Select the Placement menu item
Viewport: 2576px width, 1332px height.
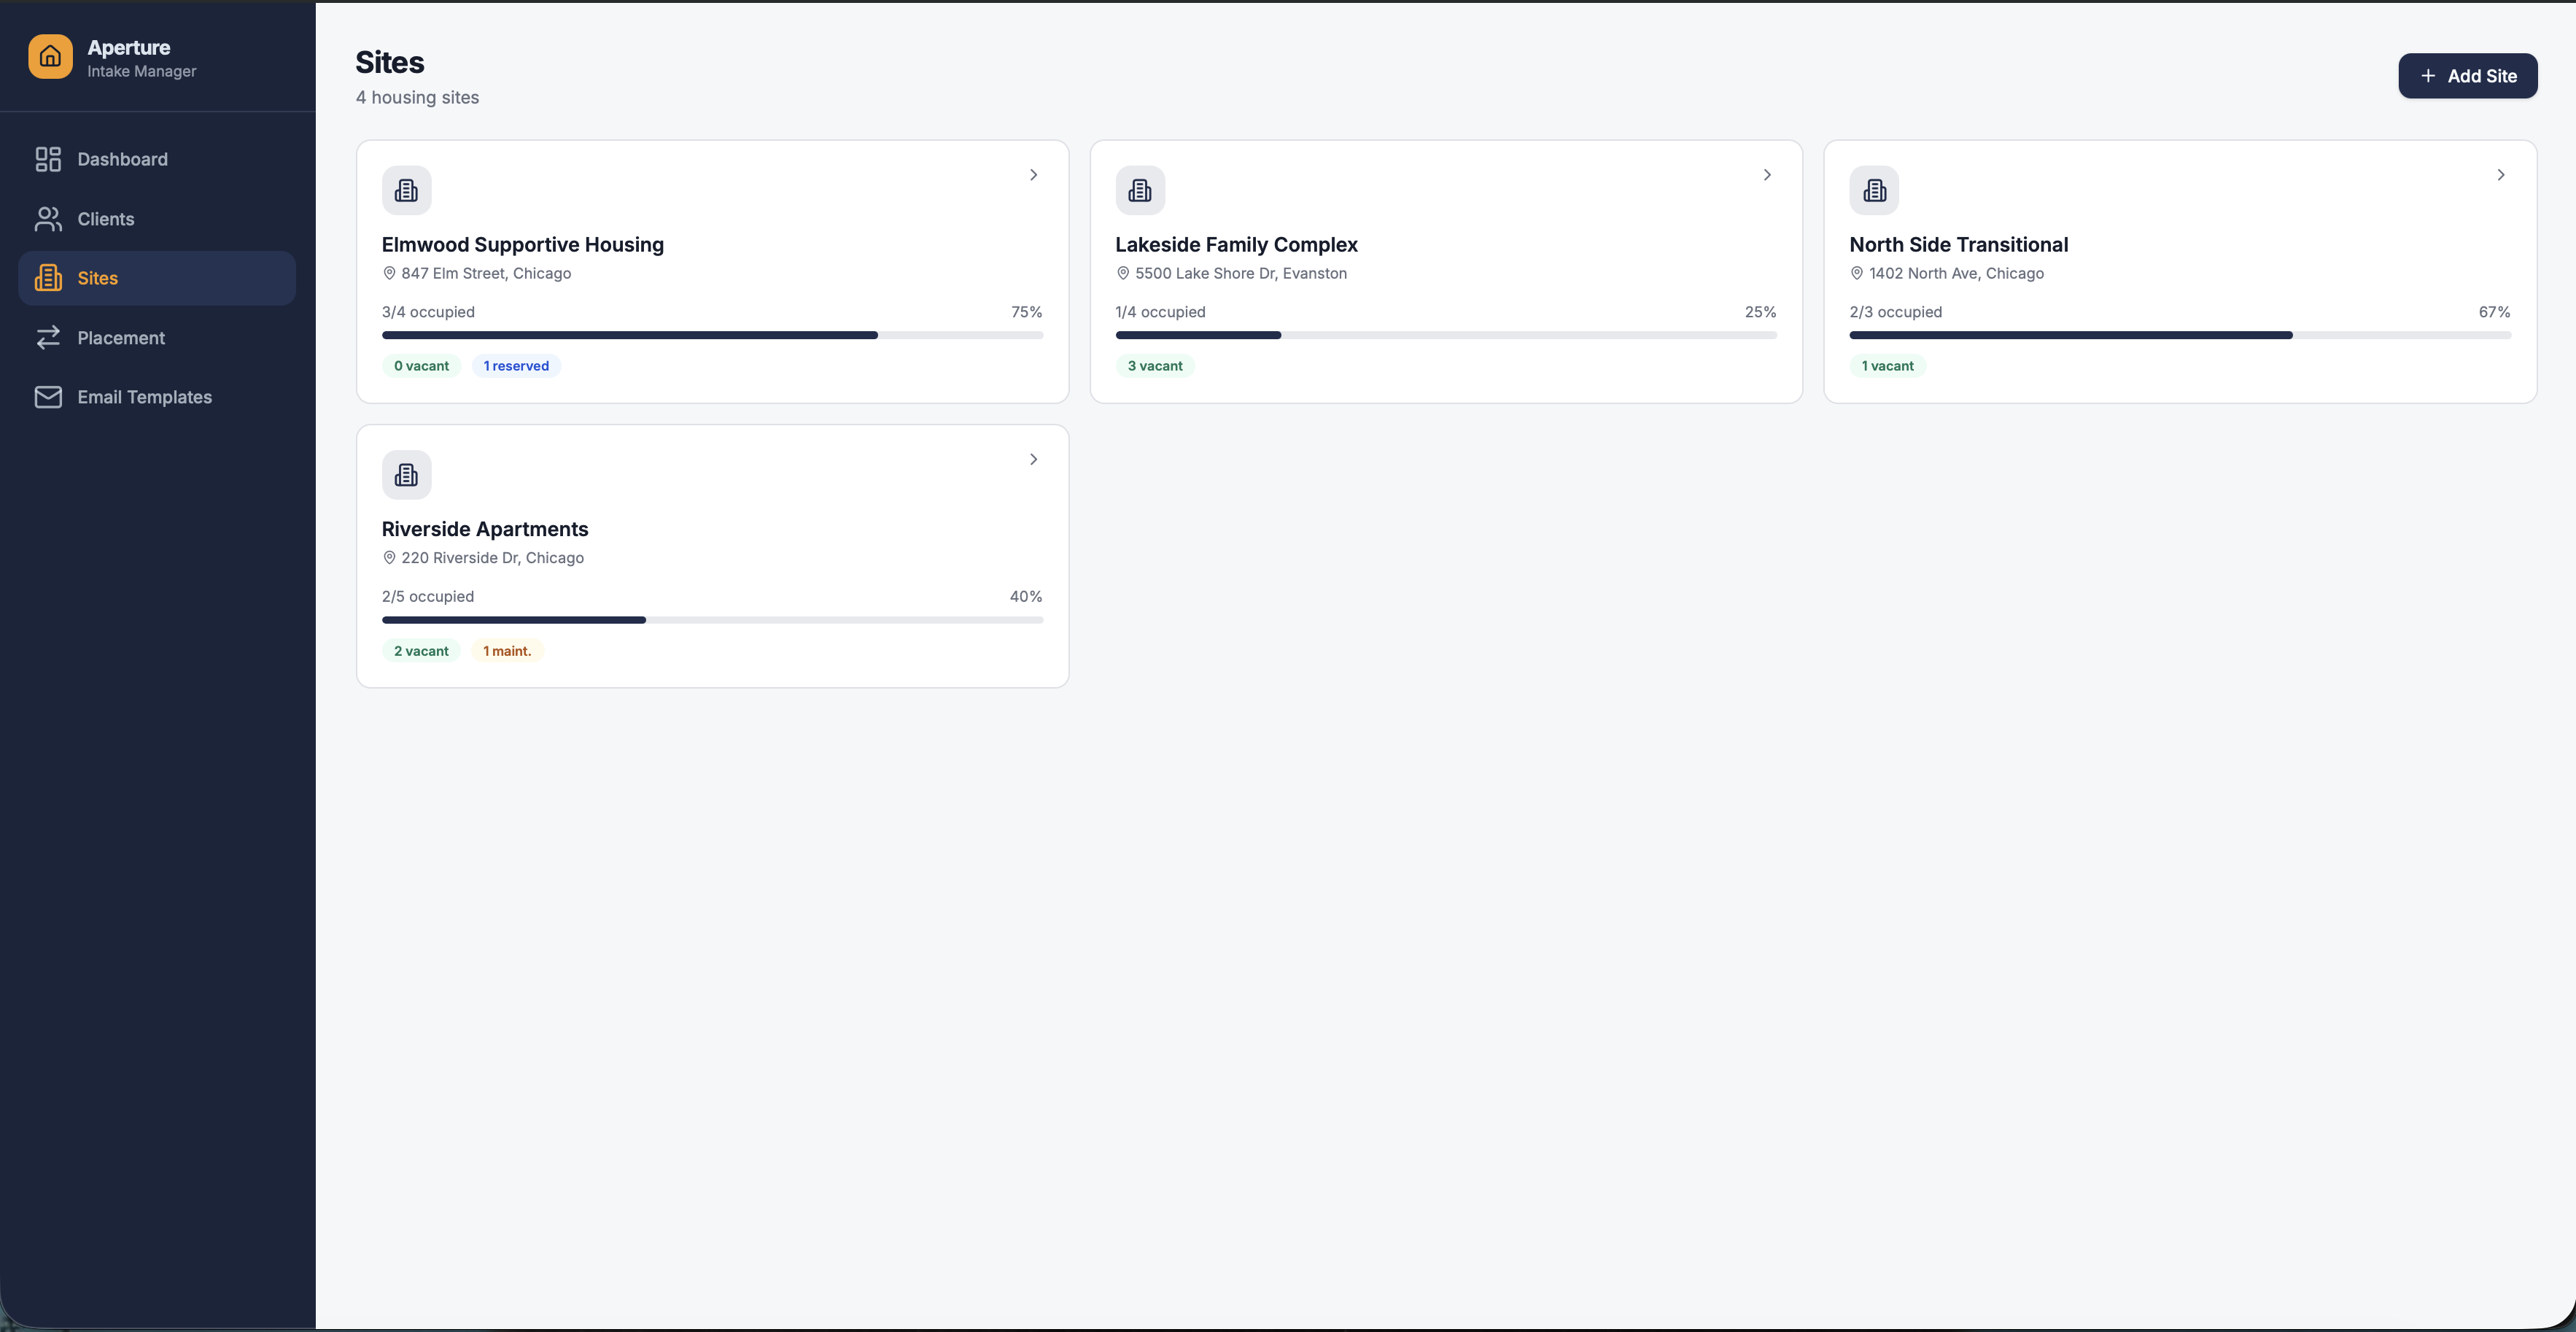point(157,338)
